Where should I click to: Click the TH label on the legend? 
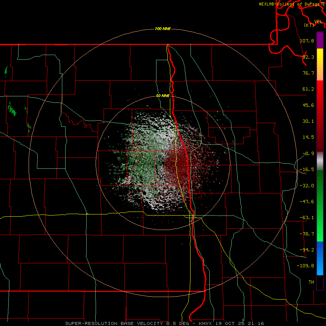(x=311, y=282)
